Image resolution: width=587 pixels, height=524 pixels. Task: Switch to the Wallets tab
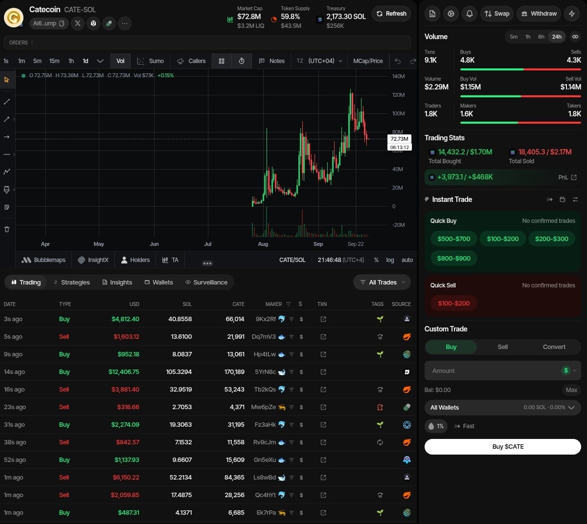point(158,283)
